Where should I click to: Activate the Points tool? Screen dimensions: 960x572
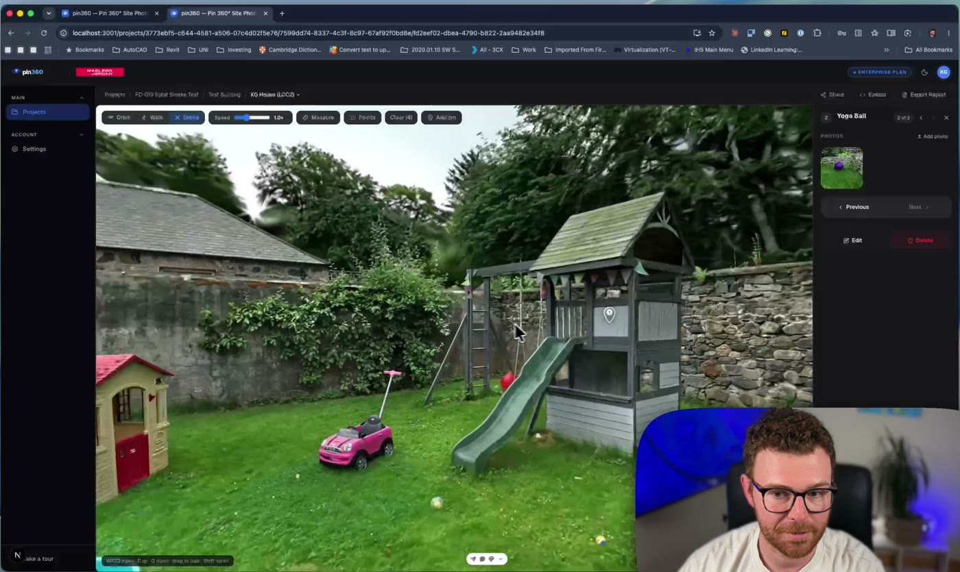(x=363, y=117)
